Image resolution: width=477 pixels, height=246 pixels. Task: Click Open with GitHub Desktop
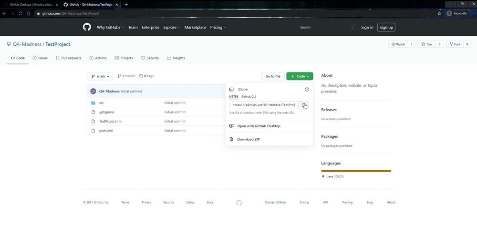(259, 126)
